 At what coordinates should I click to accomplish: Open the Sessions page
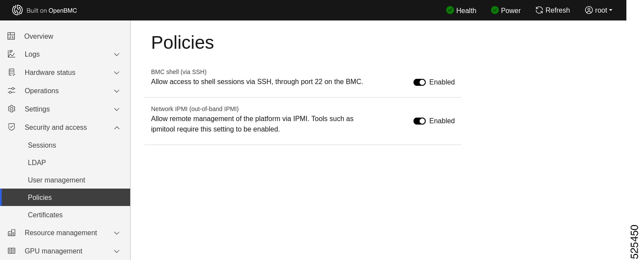(42, 145)
